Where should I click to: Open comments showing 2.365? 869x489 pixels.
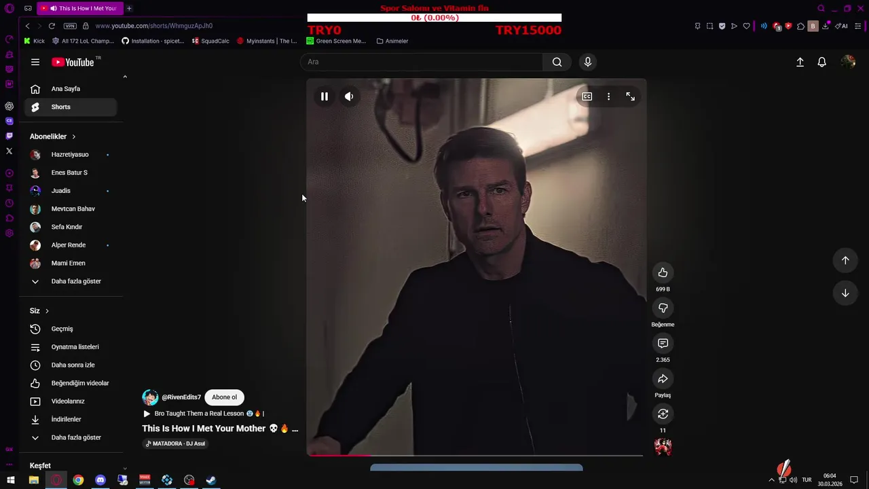[663, 344]
